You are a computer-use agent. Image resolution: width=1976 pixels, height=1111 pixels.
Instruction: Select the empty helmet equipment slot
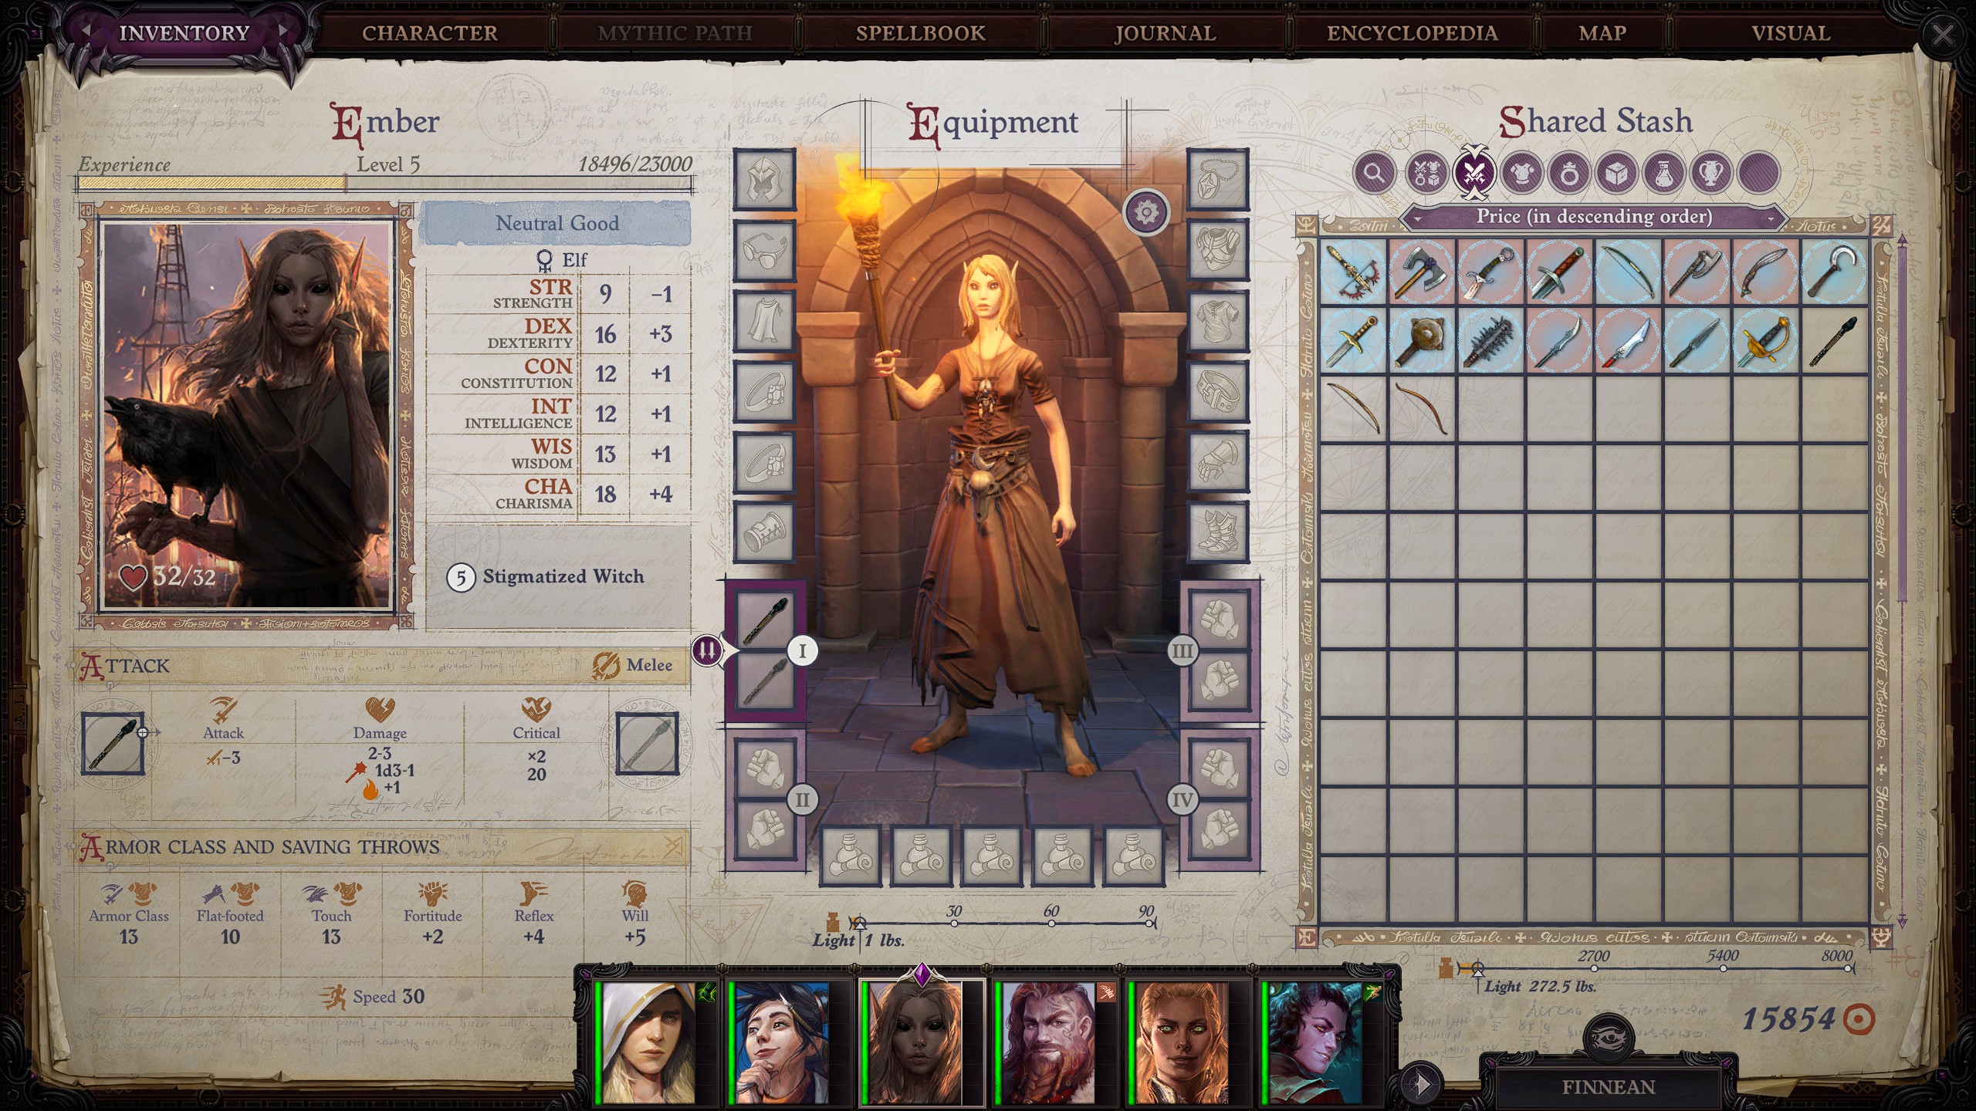tap(763, 180)
